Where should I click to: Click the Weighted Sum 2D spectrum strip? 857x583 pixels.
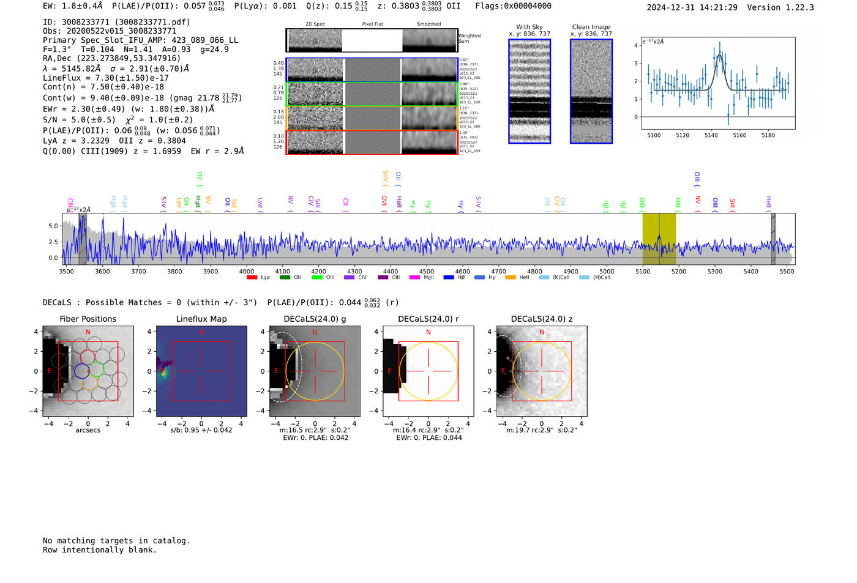pos(372,40)
